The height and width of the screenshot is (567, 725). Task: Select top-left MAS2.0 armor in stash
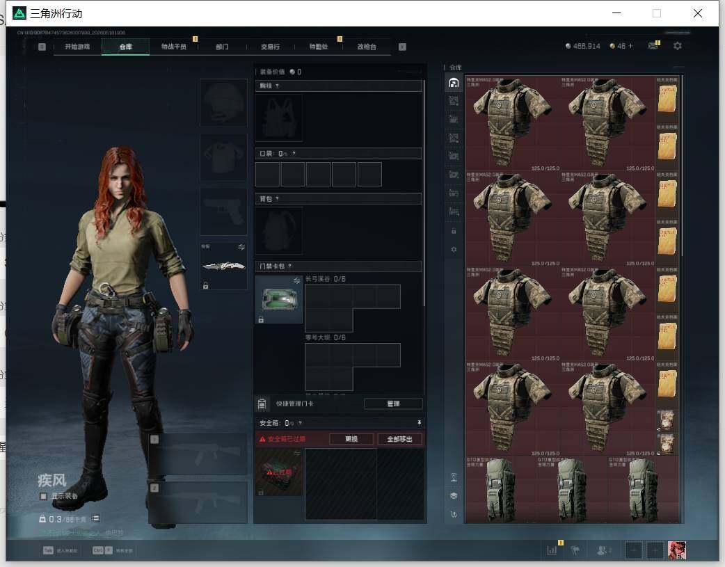click(x=513, y=123)
